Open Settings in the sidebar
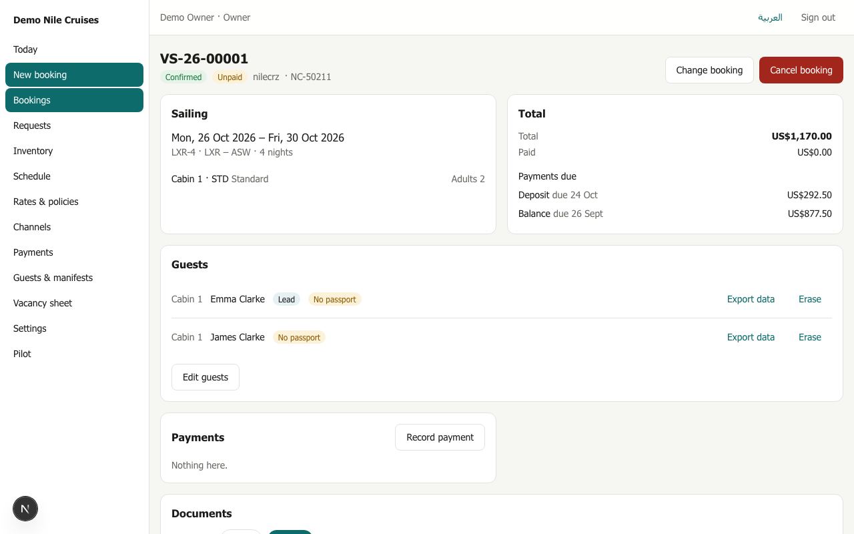The height and width of the screenshot is (534, 854). point(74,328)
